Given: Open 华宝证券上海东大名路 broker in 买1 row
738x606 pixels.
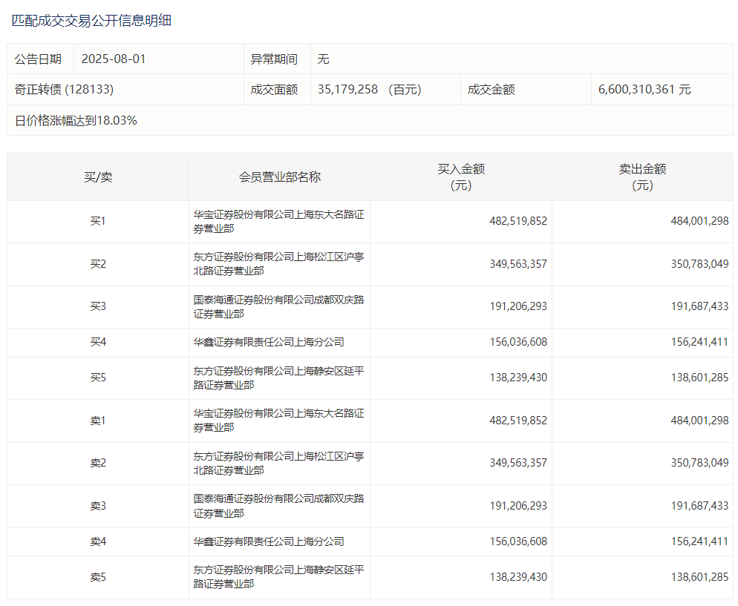Looking at the screenshot, I should (278, 221).
